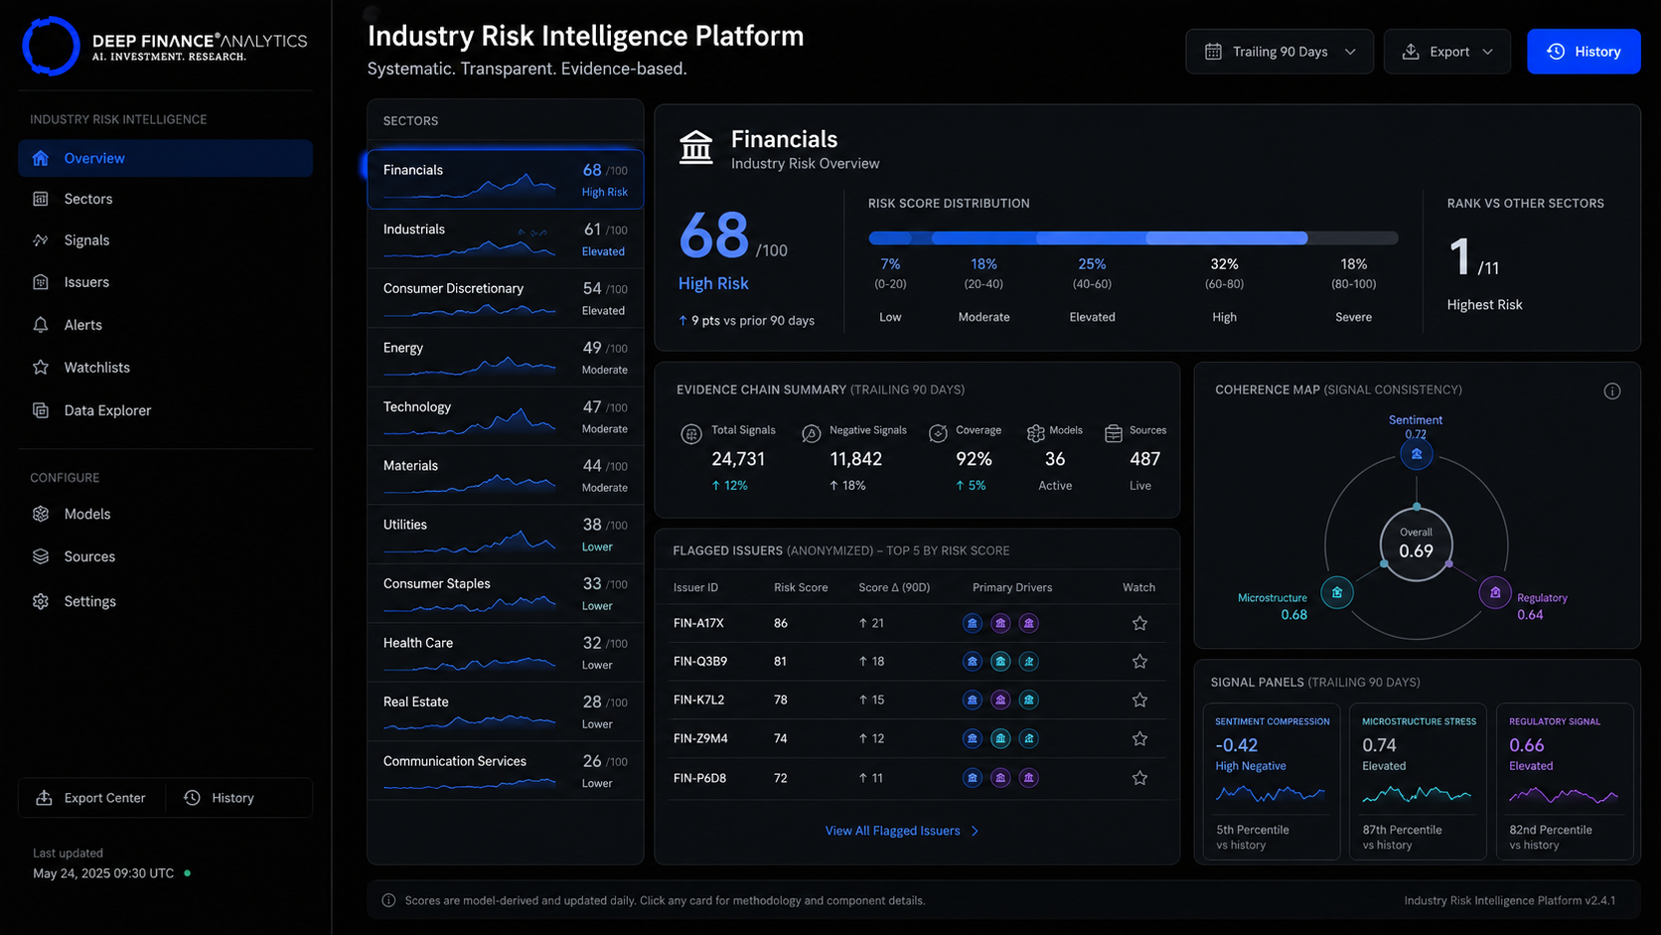The width and height of the screenshot is (1661, 935).
Task: Open View All Flagged Issuers link
Action: click(x=902, y=831)
